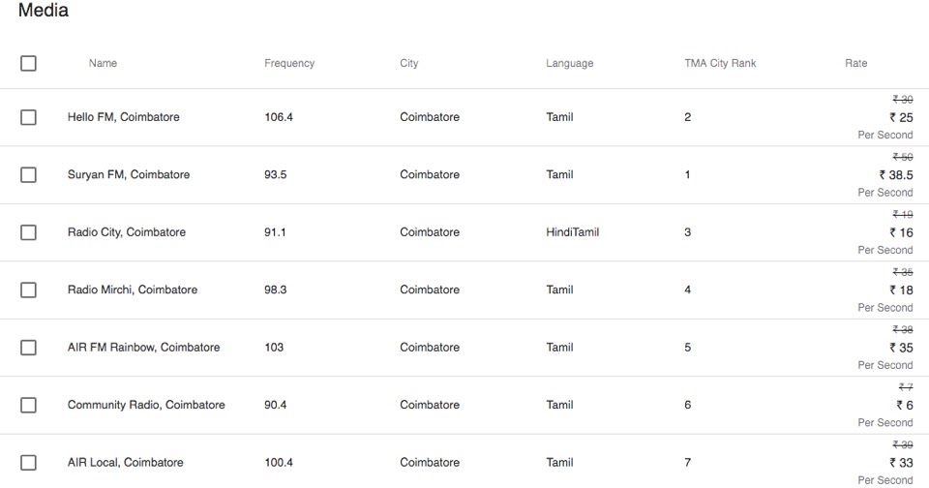Select the AIR FM Rainbow checkbox

click(x=28, y=348)
